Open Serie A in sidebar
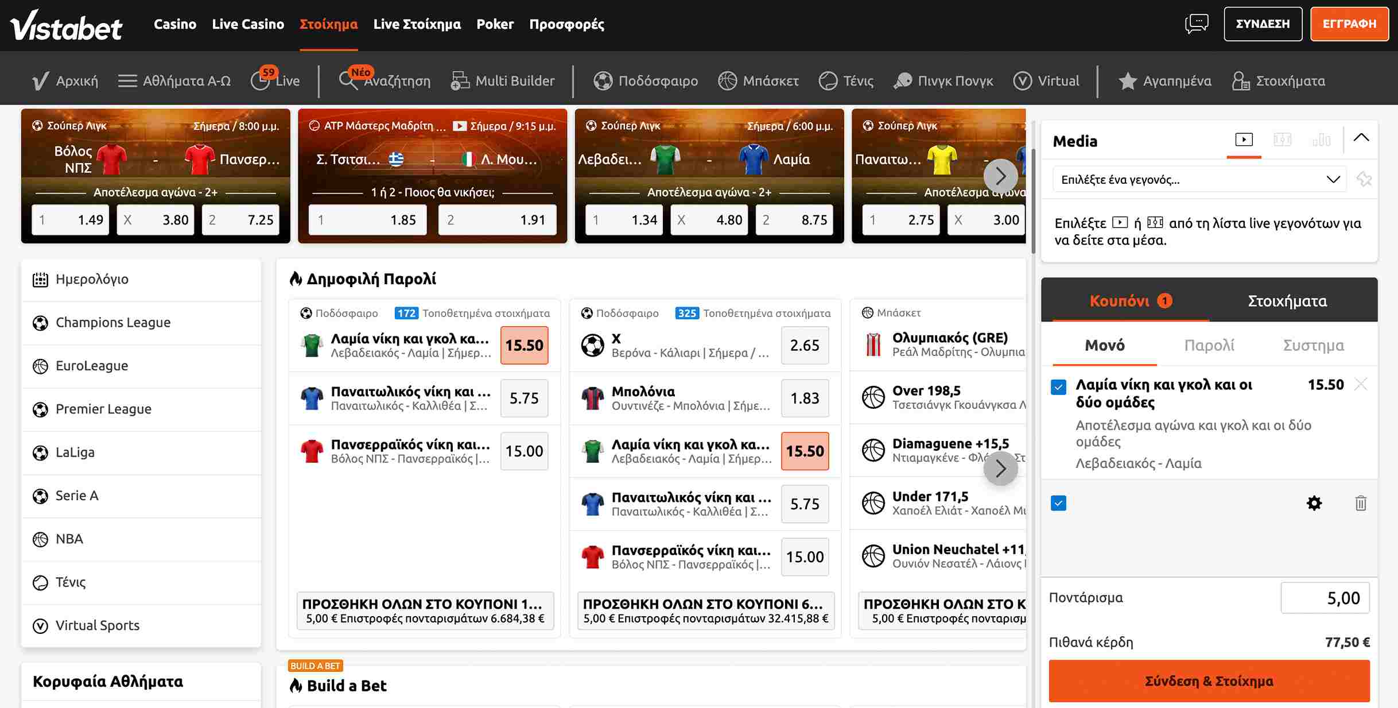 (141, 496)
